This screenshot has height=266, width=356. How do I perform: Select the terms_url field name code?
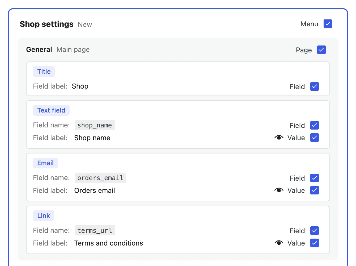[95, 230]
